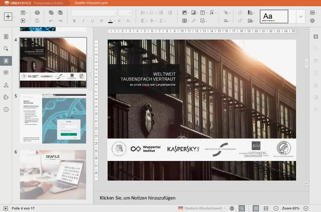Insert a chart using the chart icon
Screen dimensions: 321x212
click(x=193, y=13)
